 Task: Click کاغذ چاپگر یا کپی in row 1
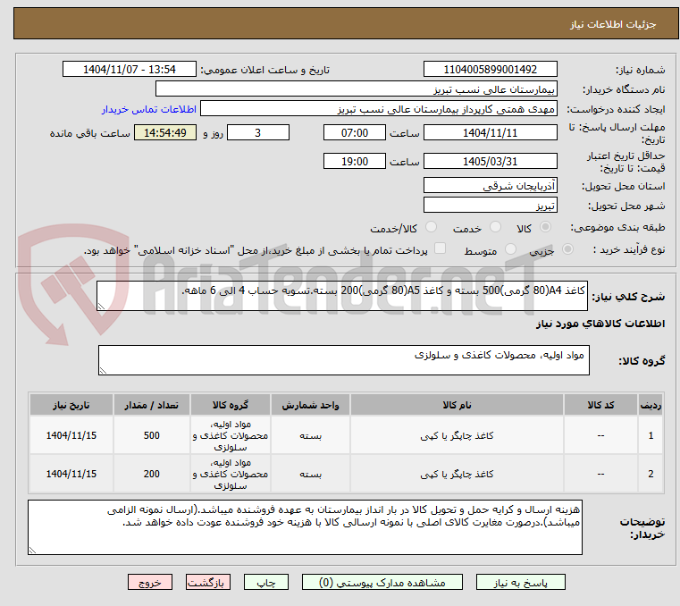(x=457, y=435)
